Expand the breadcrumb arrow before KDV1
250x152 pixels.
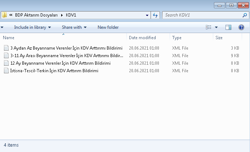(62, 15)
